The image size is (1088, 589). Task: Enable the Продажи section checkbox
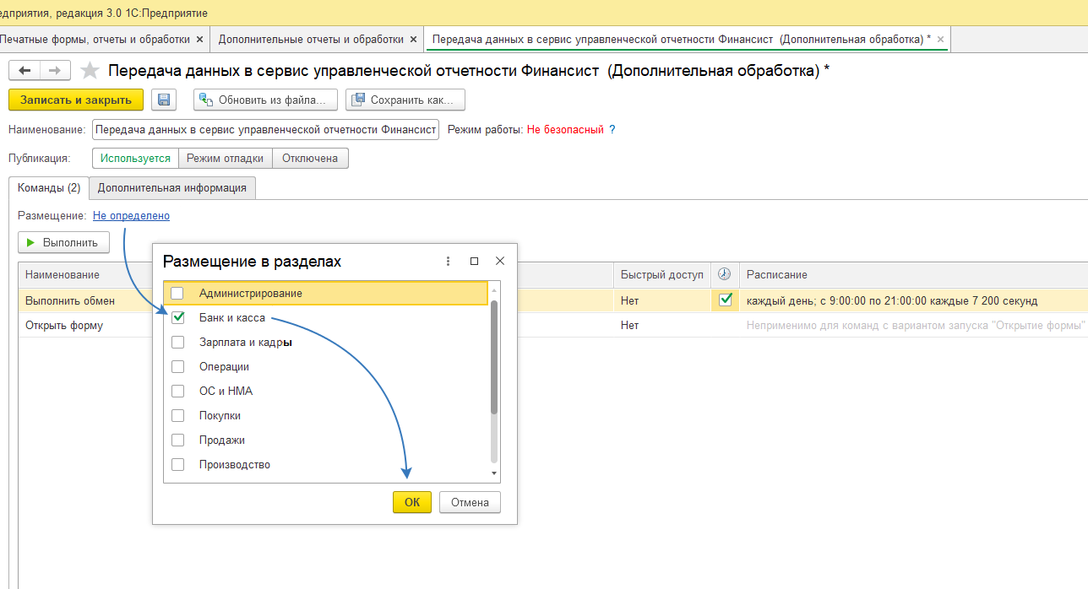pyautogui.click(x=177, y=440)
